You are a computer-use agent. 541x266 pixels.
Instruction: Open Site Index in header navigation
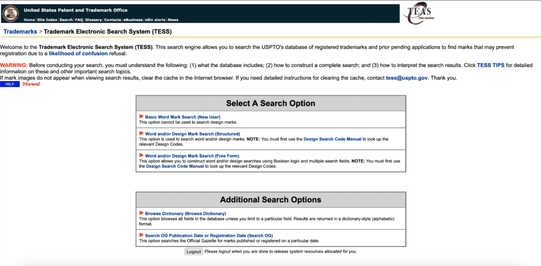pyautogui.click(x=47, y=19)
